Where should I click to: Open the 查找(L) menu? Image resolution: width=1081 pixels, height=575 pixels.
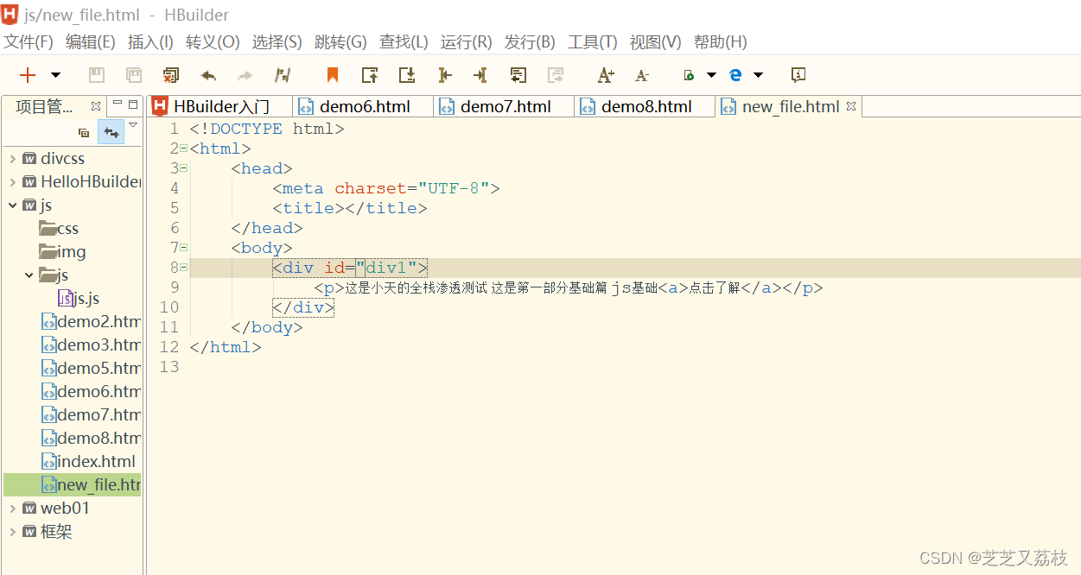[x=404, y=42]
